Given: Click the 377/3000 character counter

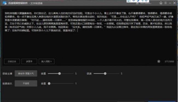Looking at the screenshot, I should coord(169,62).
